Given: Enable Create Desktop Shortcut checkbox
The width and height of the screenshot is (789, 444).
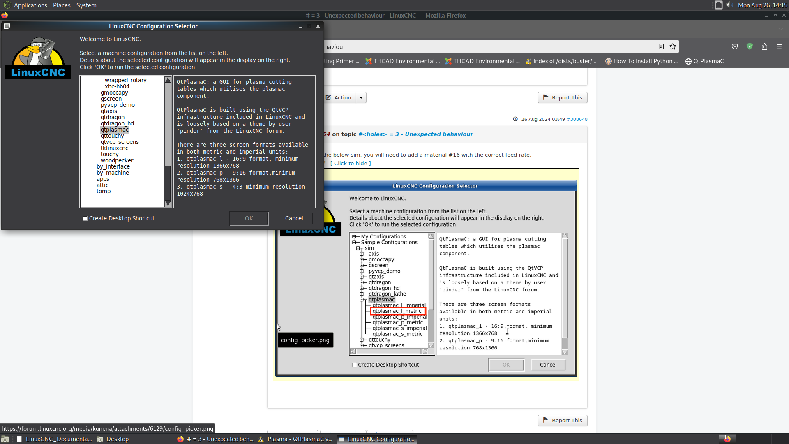Looking at the screenshot, I should tap(85, 219).
